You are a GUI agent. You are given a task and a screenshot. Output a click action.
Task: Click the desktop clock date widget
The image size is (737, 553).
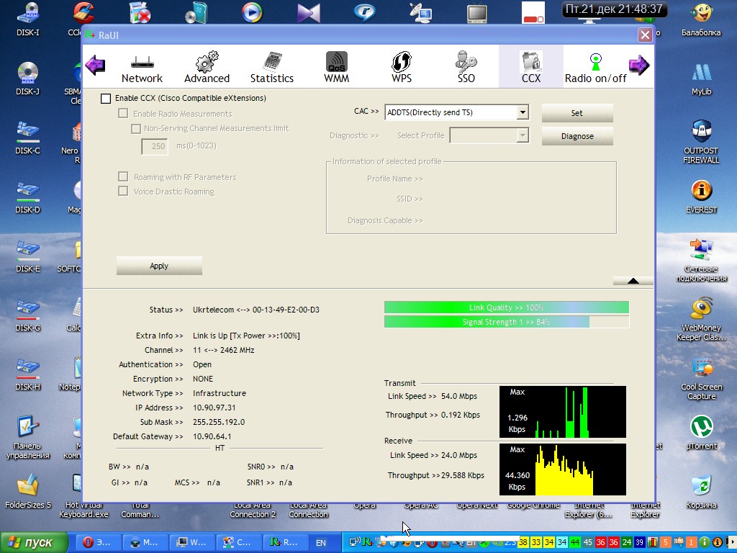pyautogui.click(x=614, y=9)
